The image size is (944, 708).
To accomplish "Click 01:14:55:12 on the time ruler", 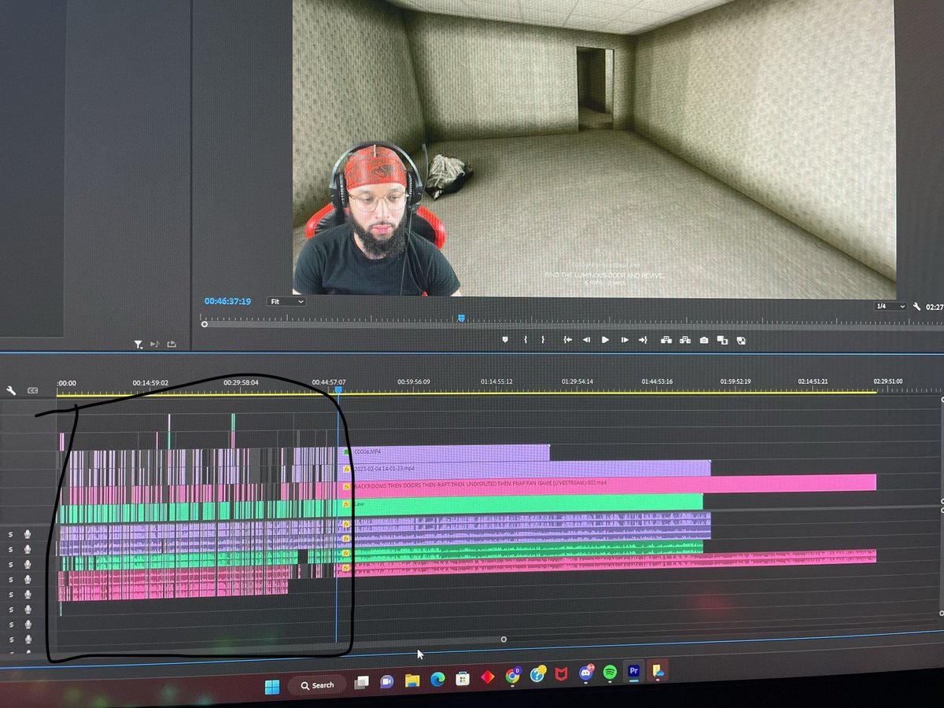I will [x=496, y=382].
